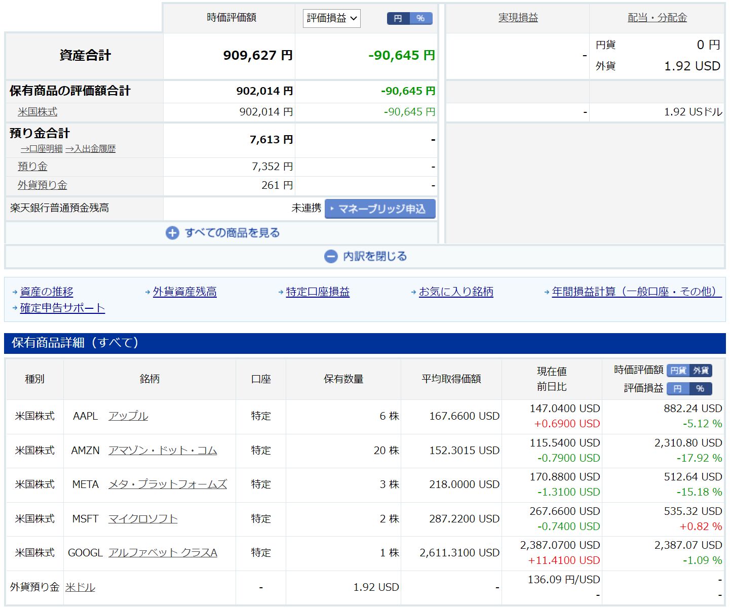This screenshot has height=609, width=730.
Task: Open the 米国株式 breakdown link
Action: (x=37, y=112)
